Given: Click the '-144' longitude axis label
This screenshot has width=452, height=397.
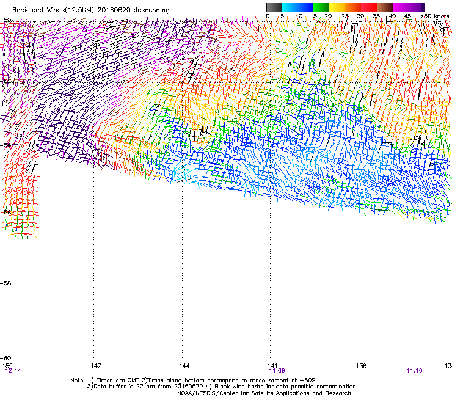Looking at the screenshot, I should (x=182, y=366).
